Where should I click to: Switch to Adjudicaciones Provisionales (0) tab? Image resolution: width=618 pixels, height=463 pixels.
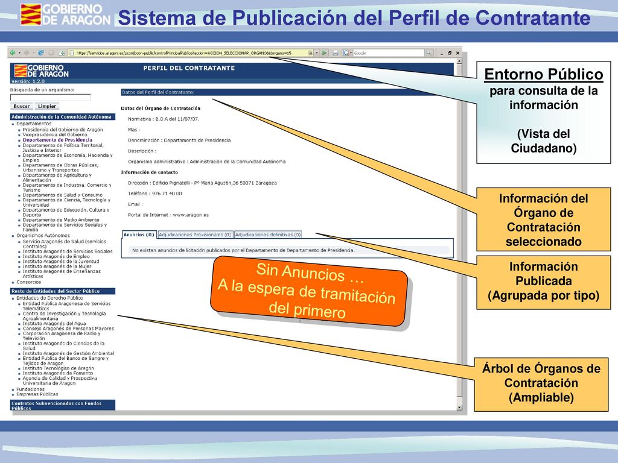[195, 235]
